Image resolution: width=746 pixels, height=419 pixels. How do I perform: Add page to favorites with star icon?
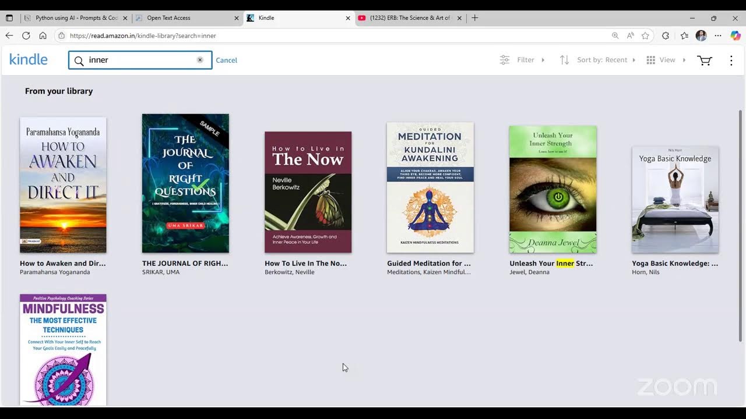645,35
